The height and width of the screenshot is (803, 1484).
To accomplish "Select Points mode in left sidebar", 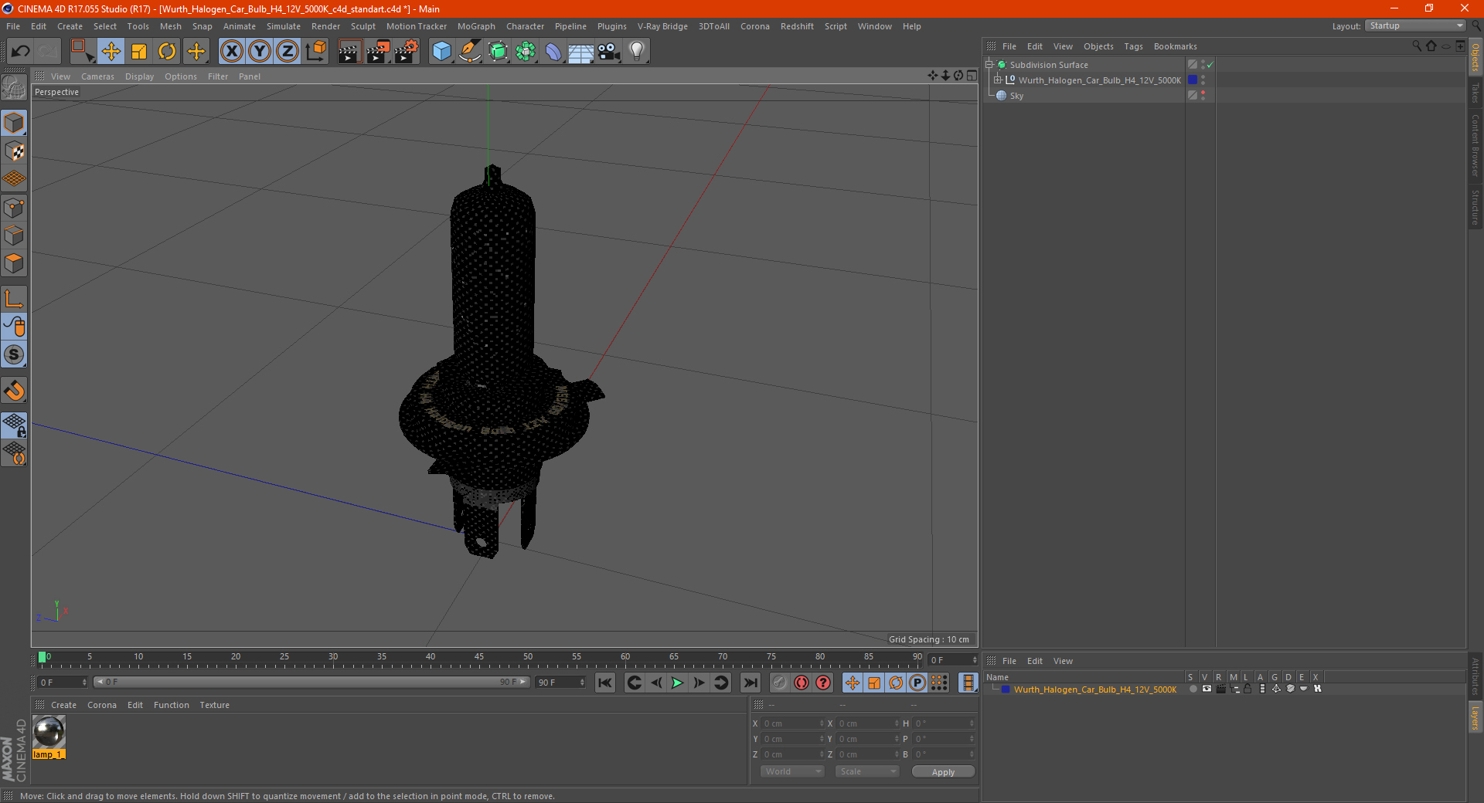I will (14, 208).
